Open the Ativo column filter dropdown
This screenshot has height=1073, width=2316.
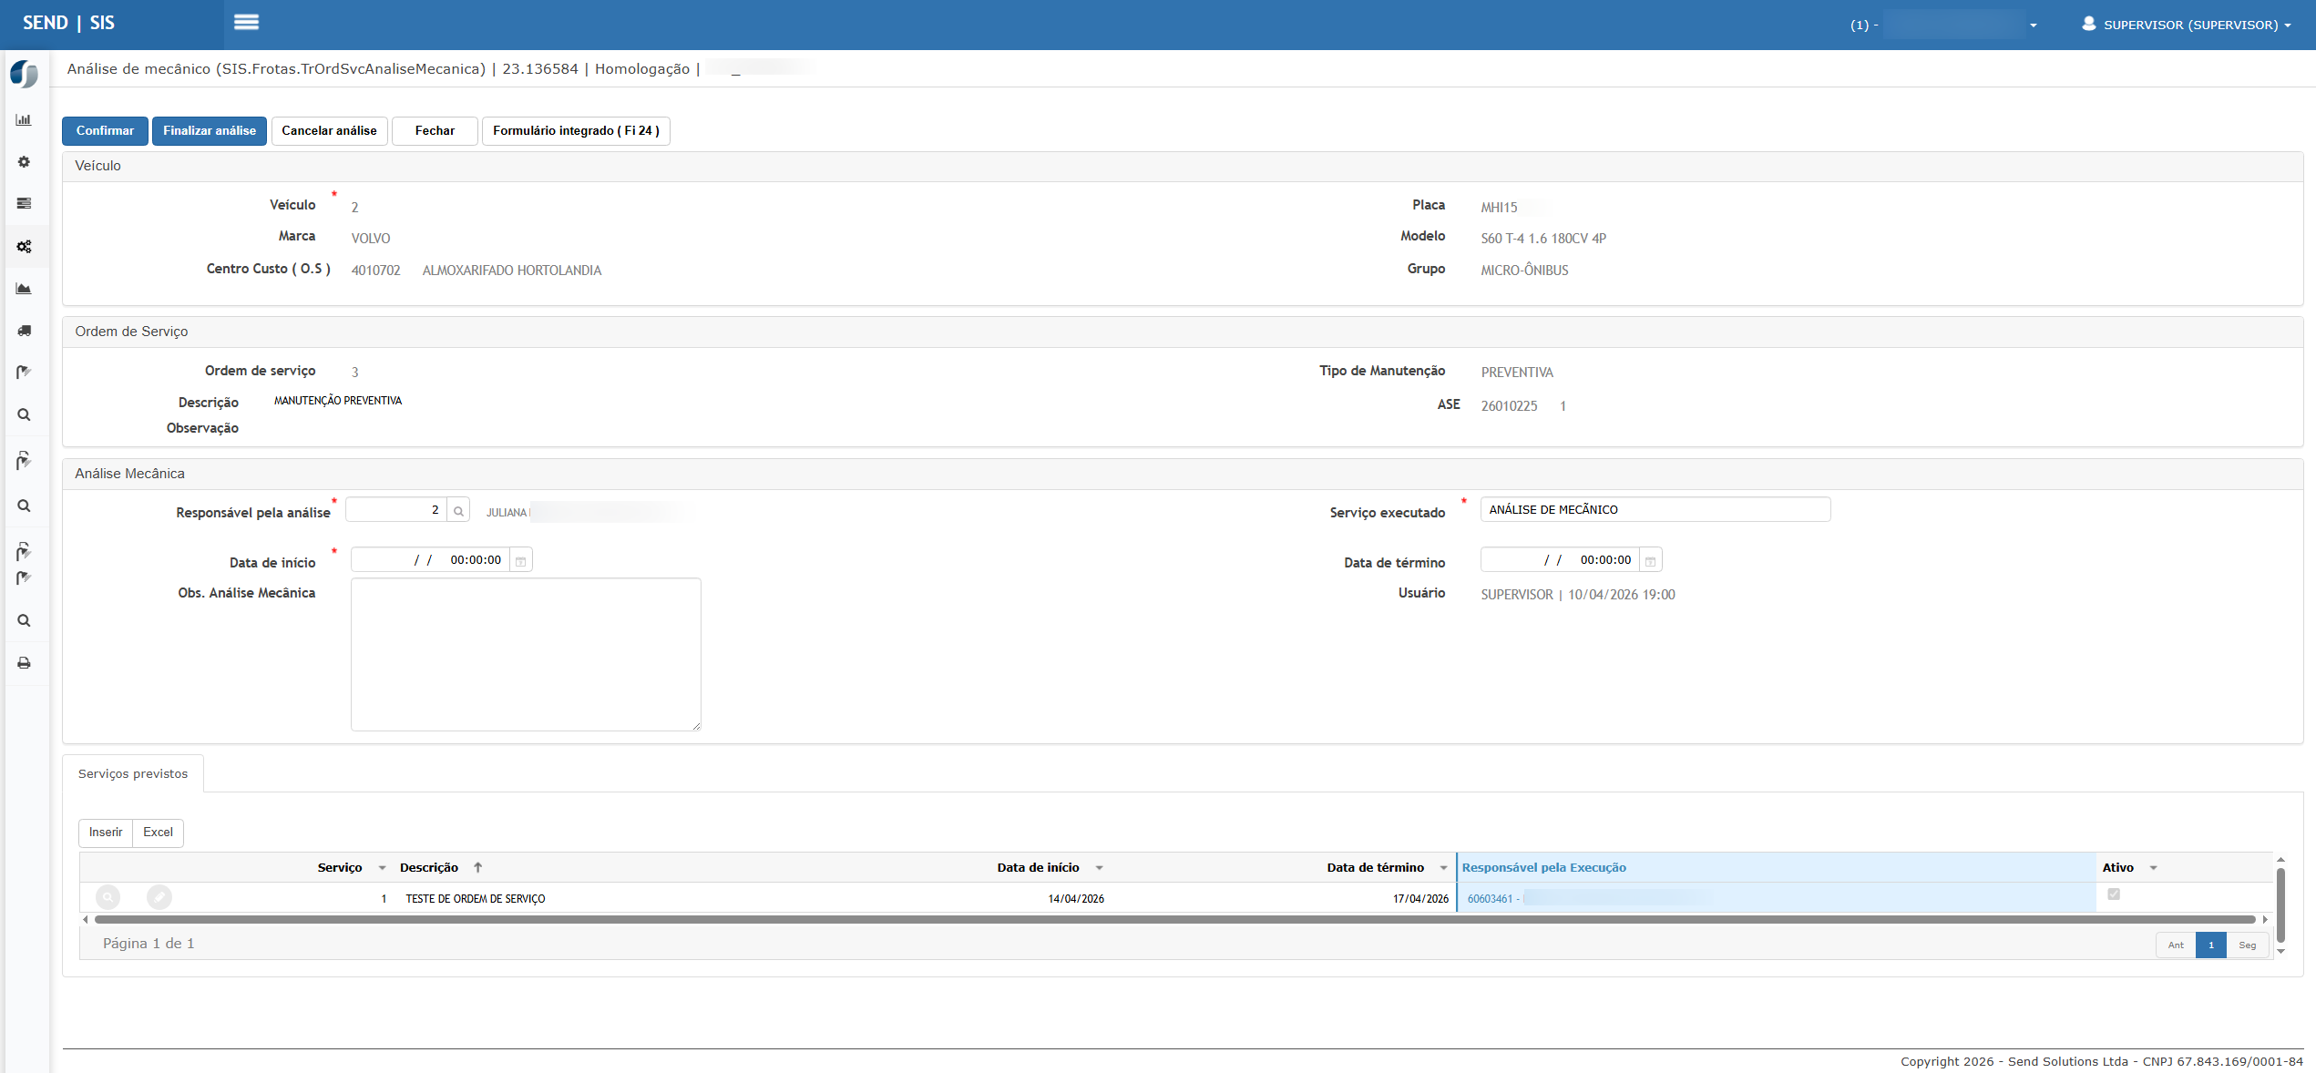(x=2154, y=868)
